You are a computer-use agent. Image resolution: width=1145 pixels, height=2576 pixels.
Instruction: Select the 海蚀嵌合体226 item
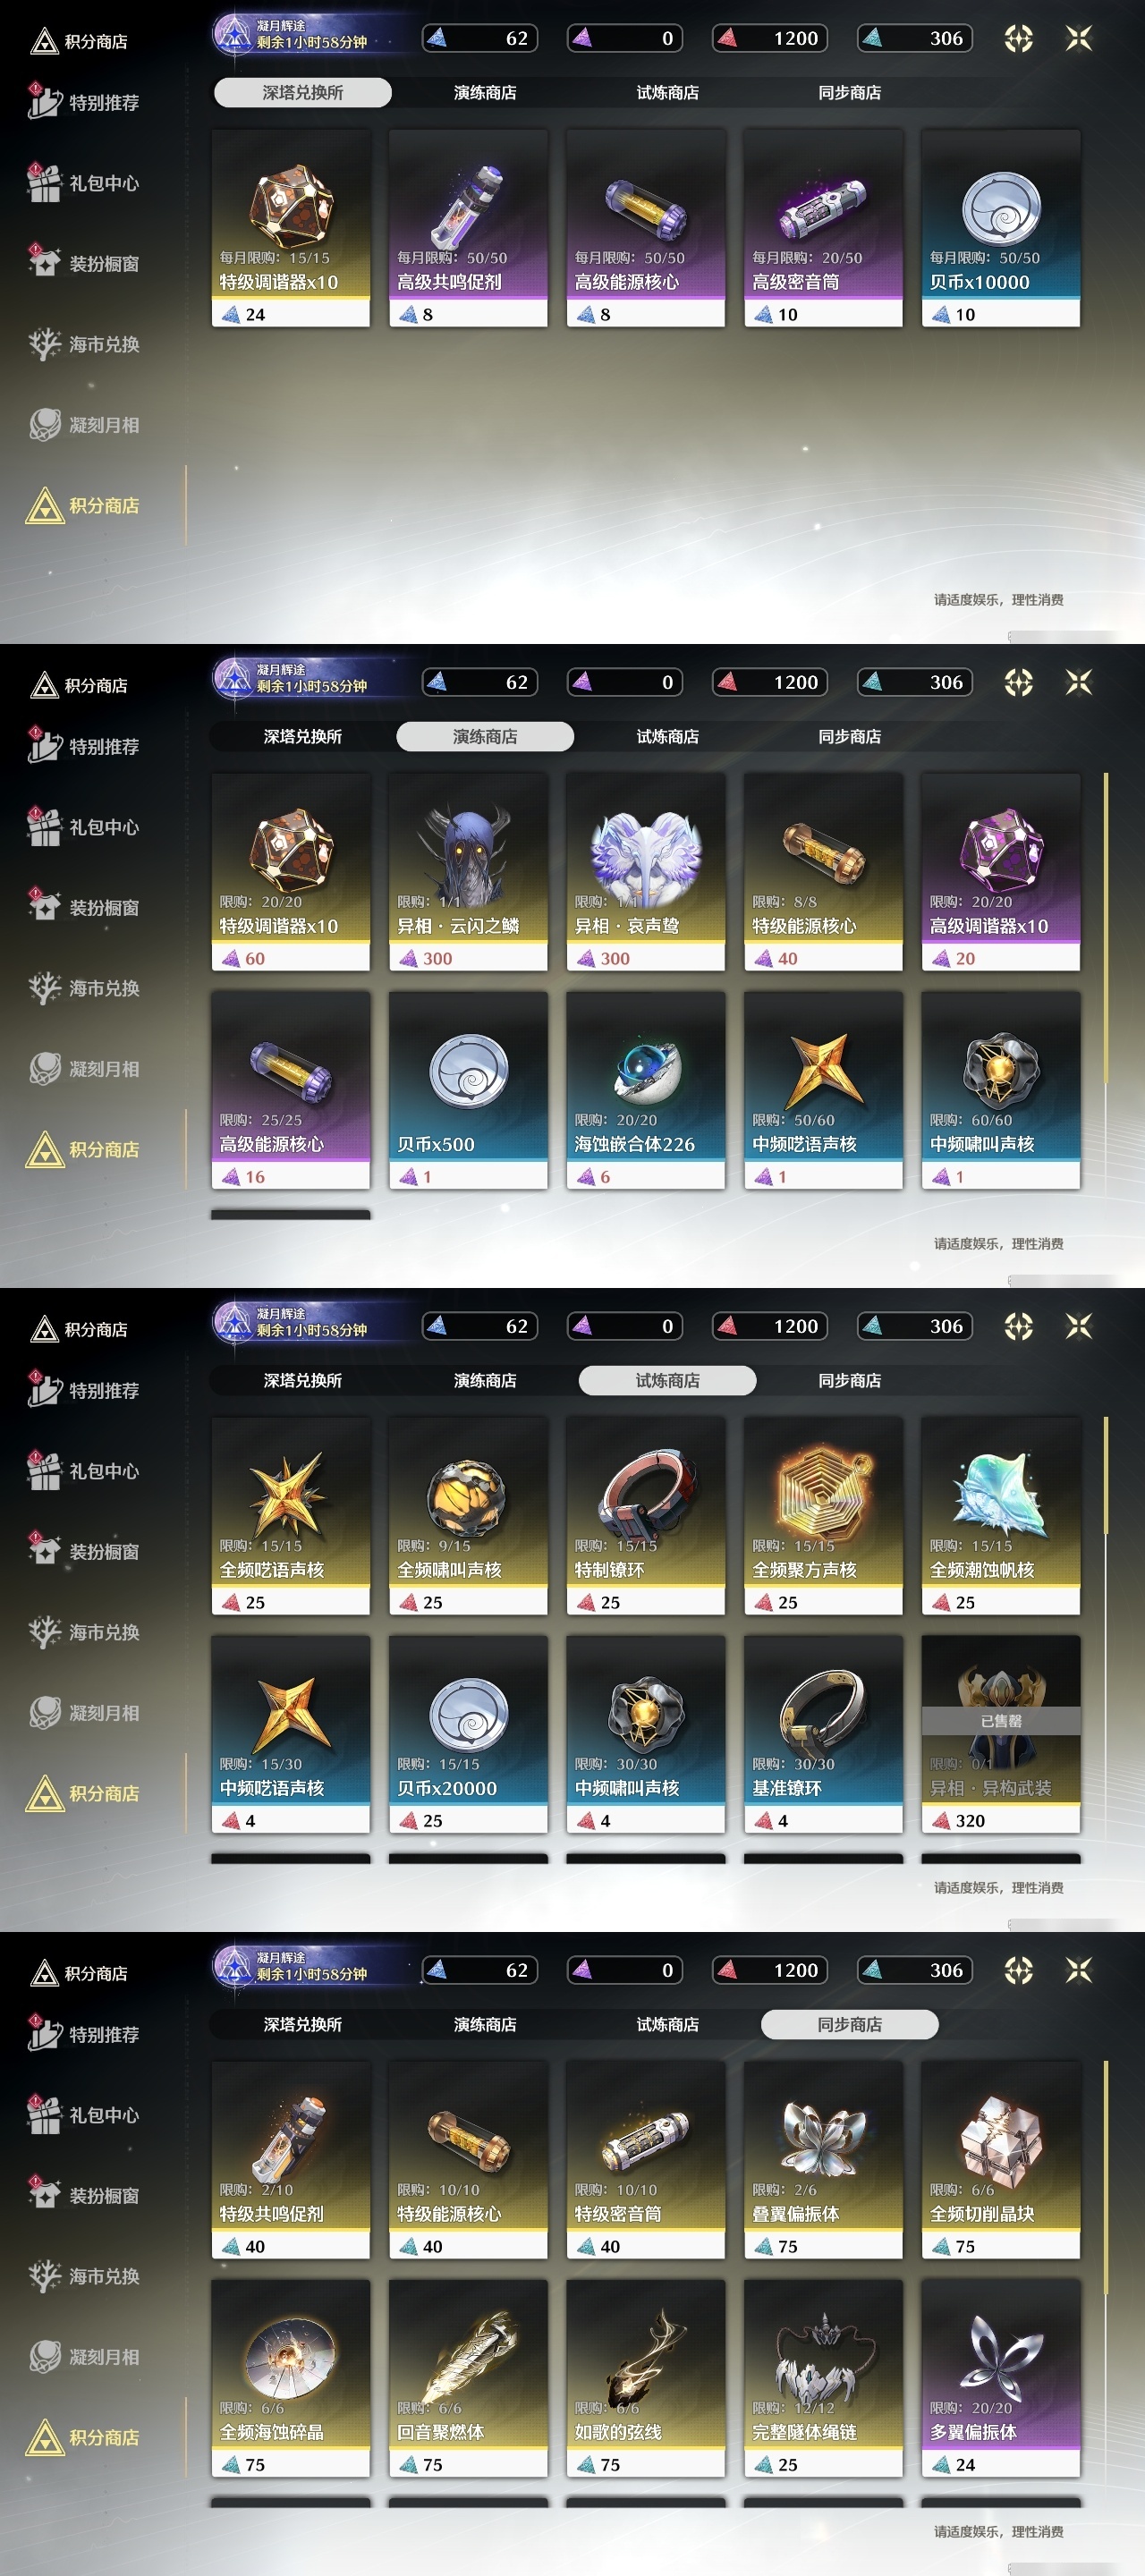[x=645, y=1090]
